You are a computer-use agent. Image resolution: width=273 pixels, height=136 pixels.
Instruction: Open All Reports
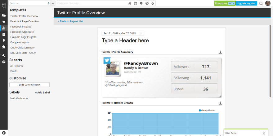coord(16,66)
